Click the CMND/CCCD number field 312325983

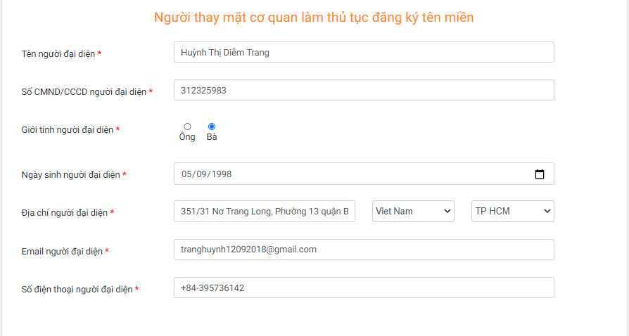[x=364, y=90]
